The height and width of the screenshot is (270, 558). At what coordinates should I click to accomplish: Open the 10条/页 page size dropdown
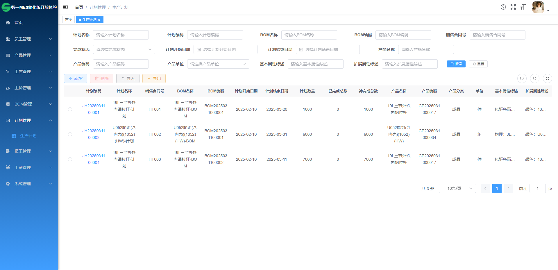tap(457, 188)
